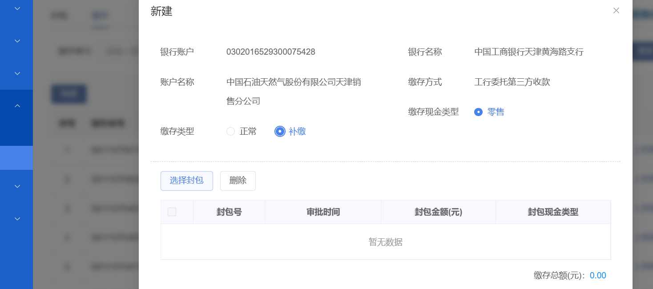Choose the 补缴 radio option
Viewport: 653px width, 289px height.
coord(280,132)
